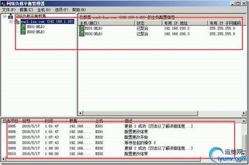Click 已聚合 status for EX02

click(x=142, y=34)
